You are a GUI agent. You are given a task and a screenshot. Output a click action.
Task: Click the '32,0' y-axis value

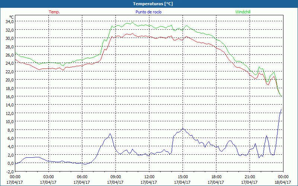tap(10, 30)
